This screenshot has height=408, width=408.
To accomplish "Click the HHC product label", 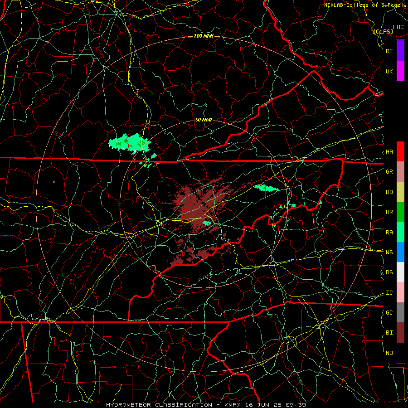I will pyautogui.click(x=398, y=27).
